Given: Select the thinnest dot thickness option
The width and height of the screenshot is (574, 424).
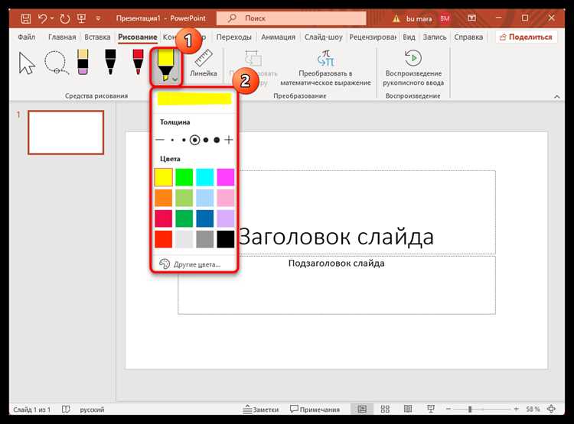Looking at the screenshot, I should point(172,140).
